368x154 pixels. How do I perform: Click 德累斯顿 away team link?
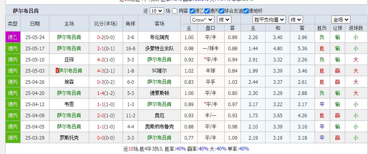pyautogui.click(x=159, y=93)
